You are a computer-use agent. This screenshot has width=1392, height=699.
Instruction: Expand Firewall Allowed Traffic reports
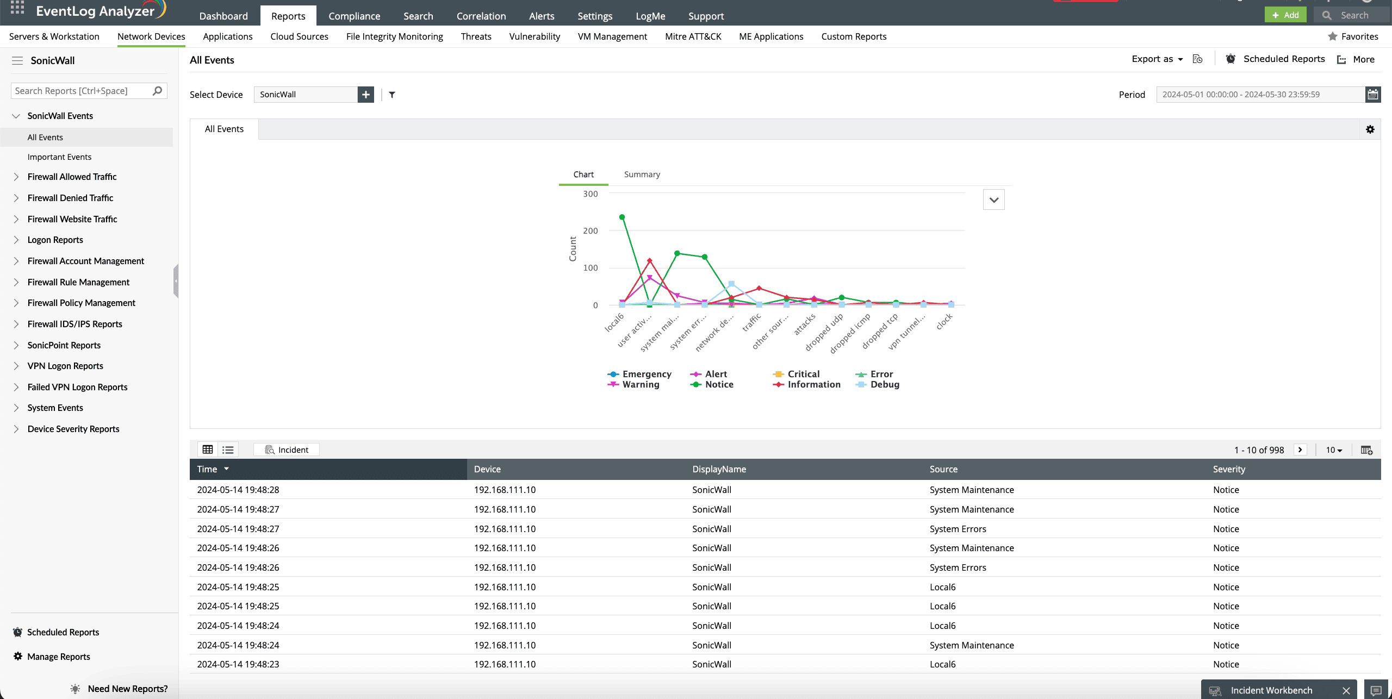coord(16,177)
